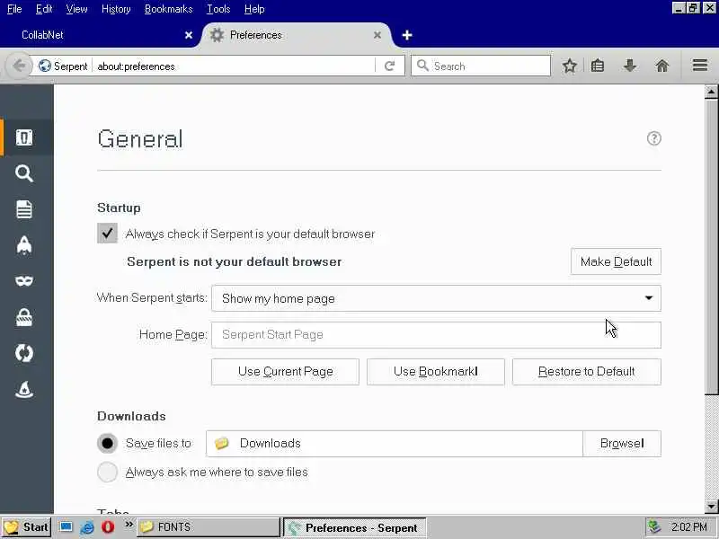Click the help question mark icon
This screenshot has height=539, width=719.
(x=654, y=138)
